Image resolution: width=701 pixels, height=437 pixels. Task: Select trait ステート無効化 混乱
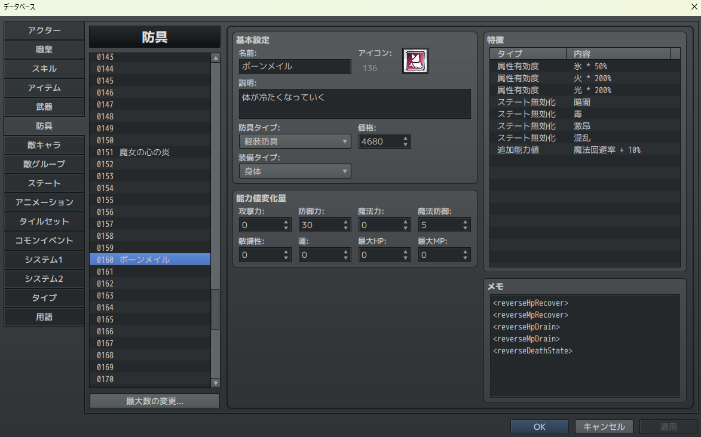[584, 138]
